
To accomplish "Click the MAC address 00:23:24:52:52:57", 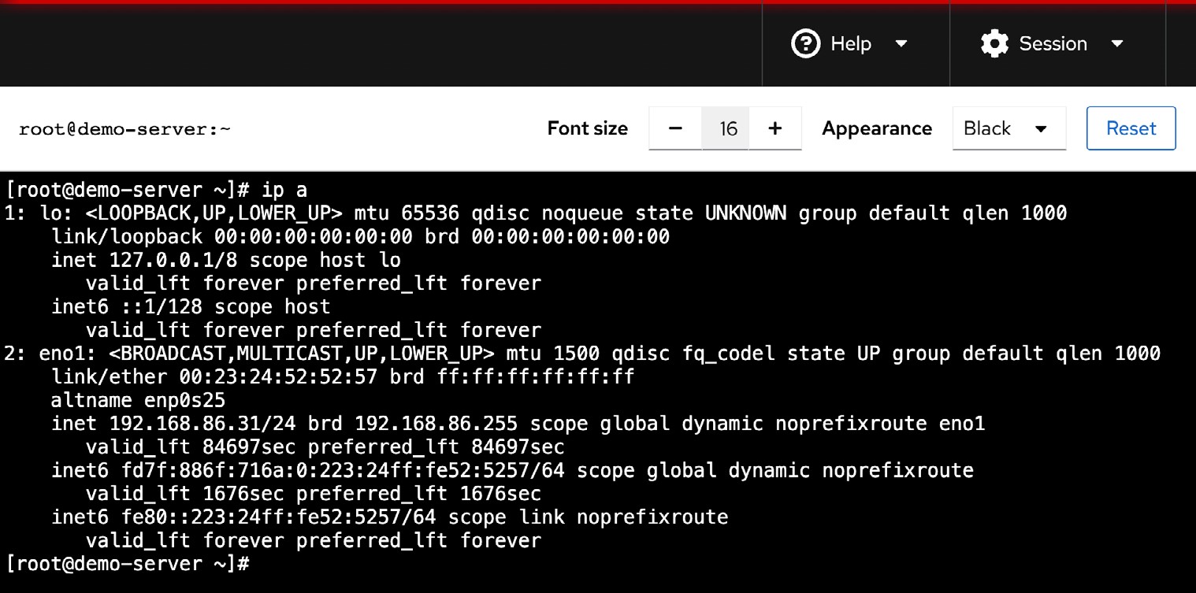I will (x=278, y=377).
